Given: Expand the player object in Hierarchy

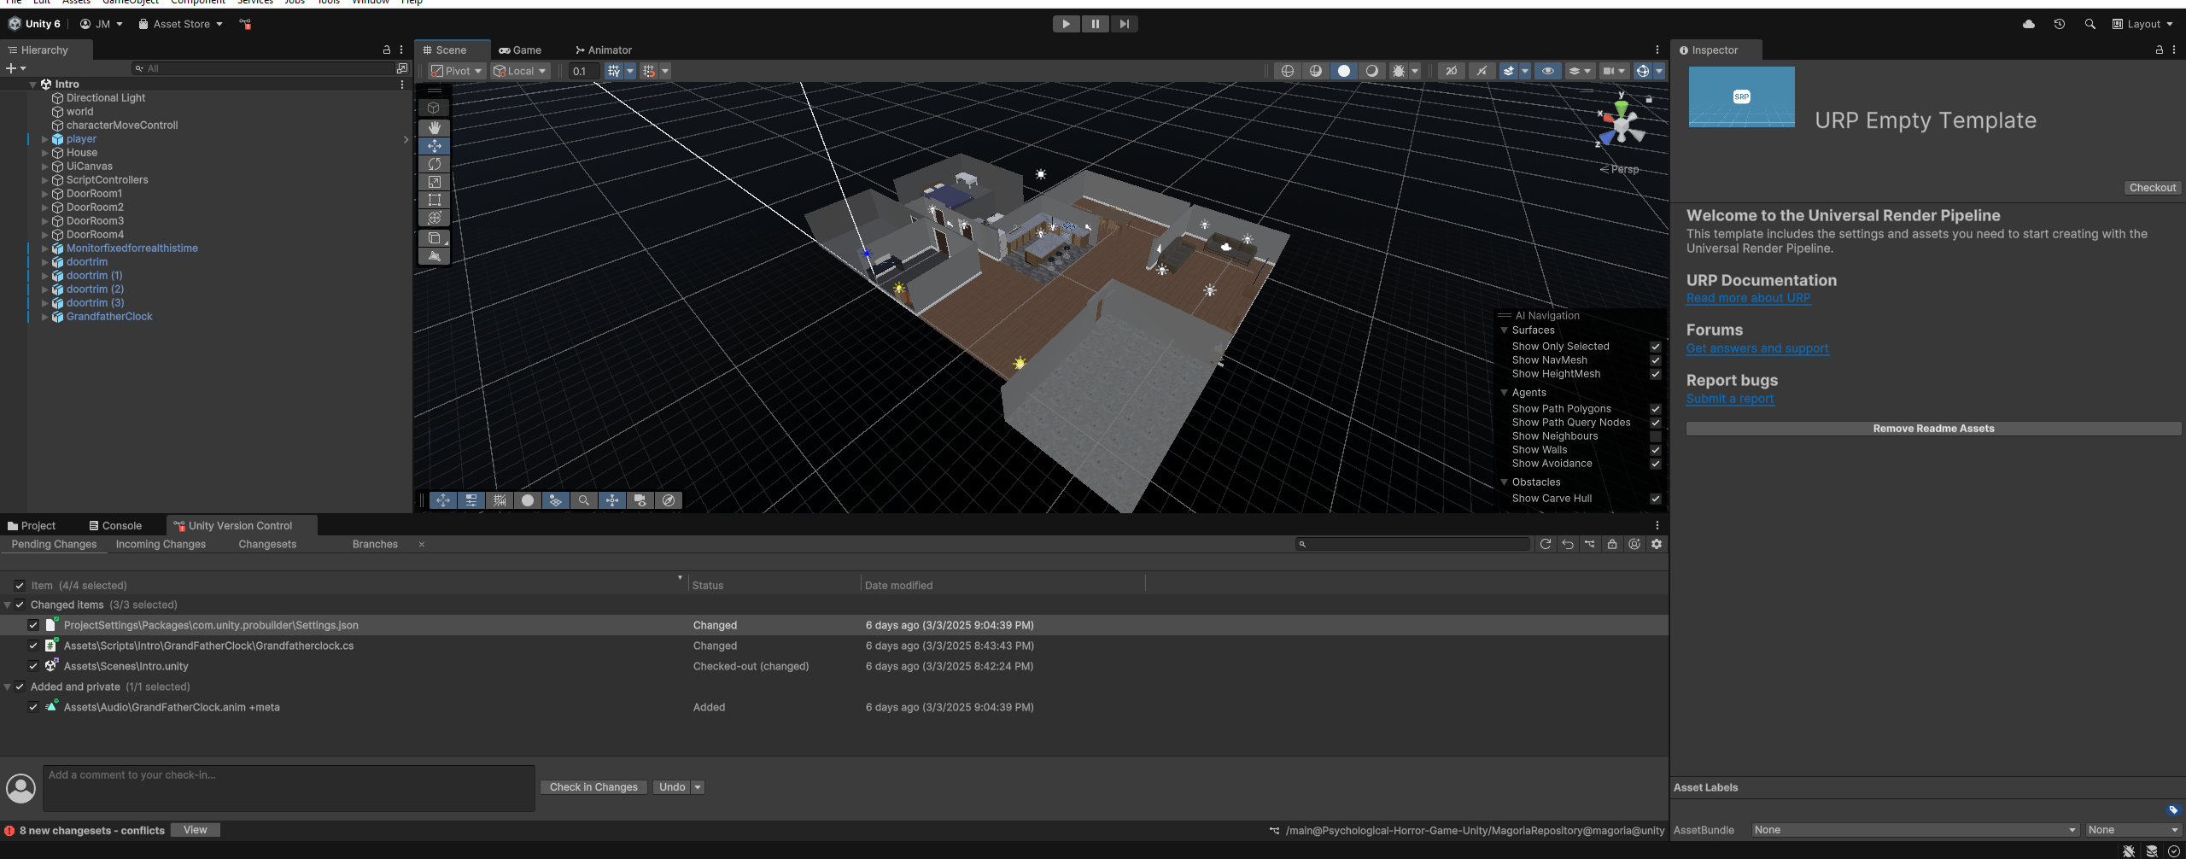Looking at the screenshot, I should [44, 139].
